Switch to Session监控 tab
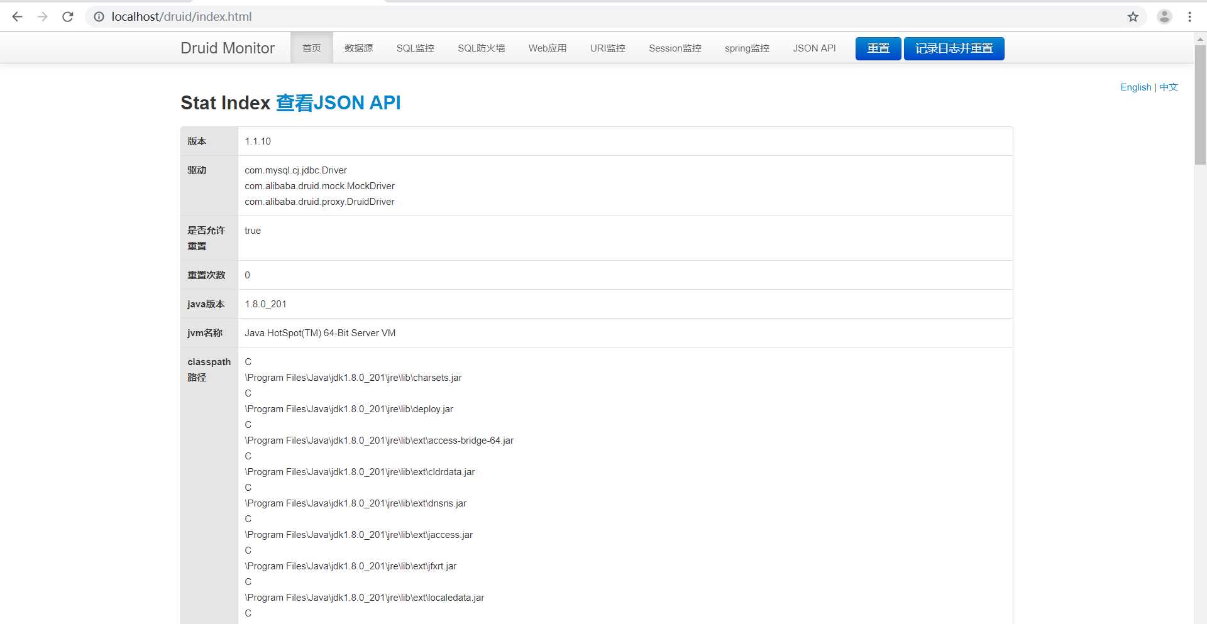 pos(675,48)
